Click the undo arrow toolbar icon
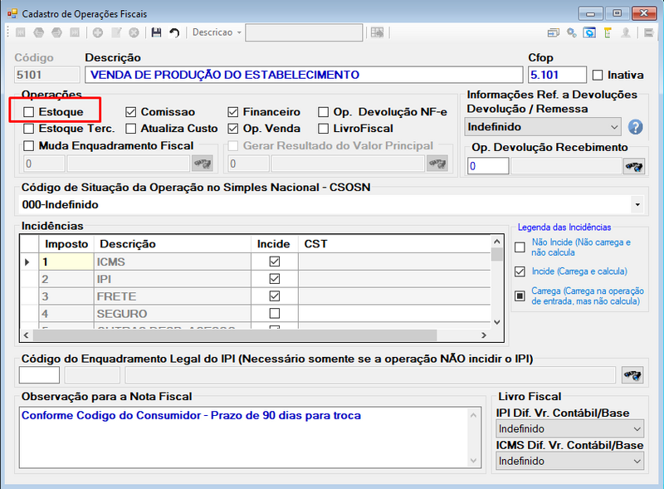This screenshot has height=489, width=664. (x=174, y=32)
